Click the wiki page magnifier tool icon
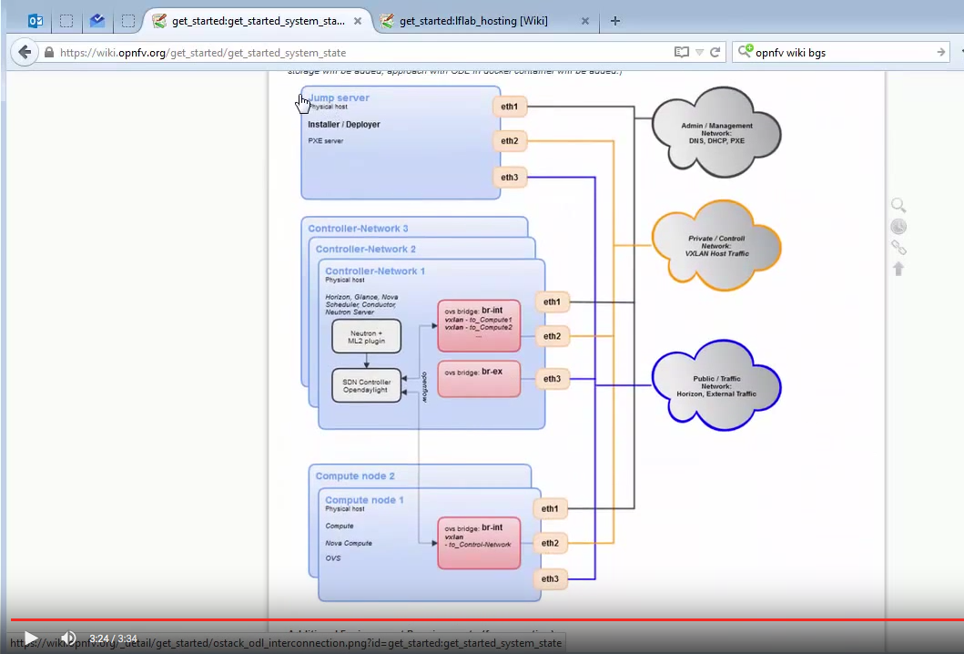This screenshot has height=654, width=964. coord(898,206)
